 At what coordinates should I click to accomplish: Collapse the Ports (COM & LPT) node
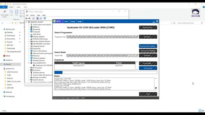tap(29, 63)
